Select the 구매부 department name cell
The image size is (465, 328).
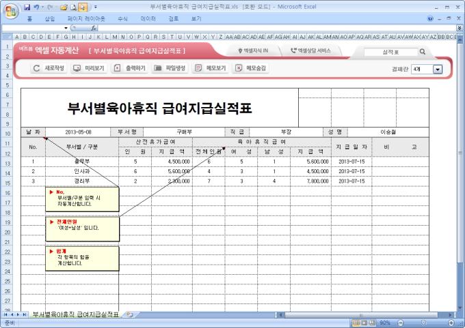click(x=184, y=132)
